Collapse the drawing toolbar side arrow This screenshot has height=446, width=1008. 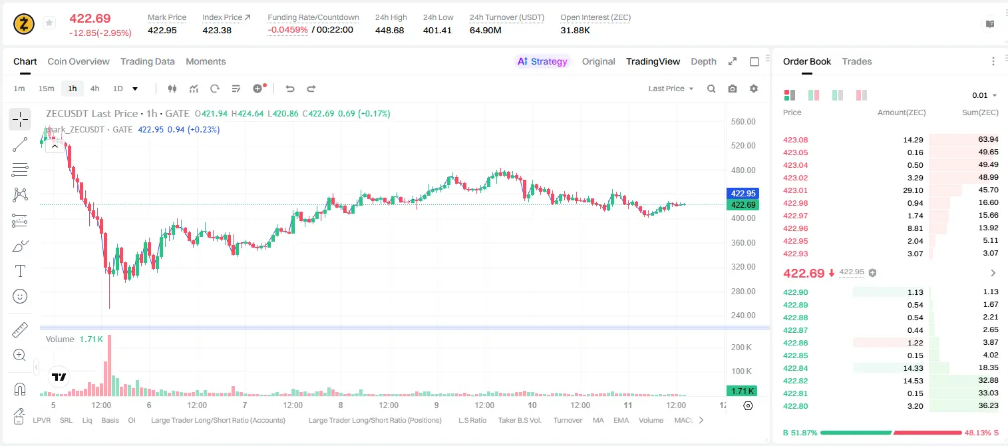click(x=36, y=367)
